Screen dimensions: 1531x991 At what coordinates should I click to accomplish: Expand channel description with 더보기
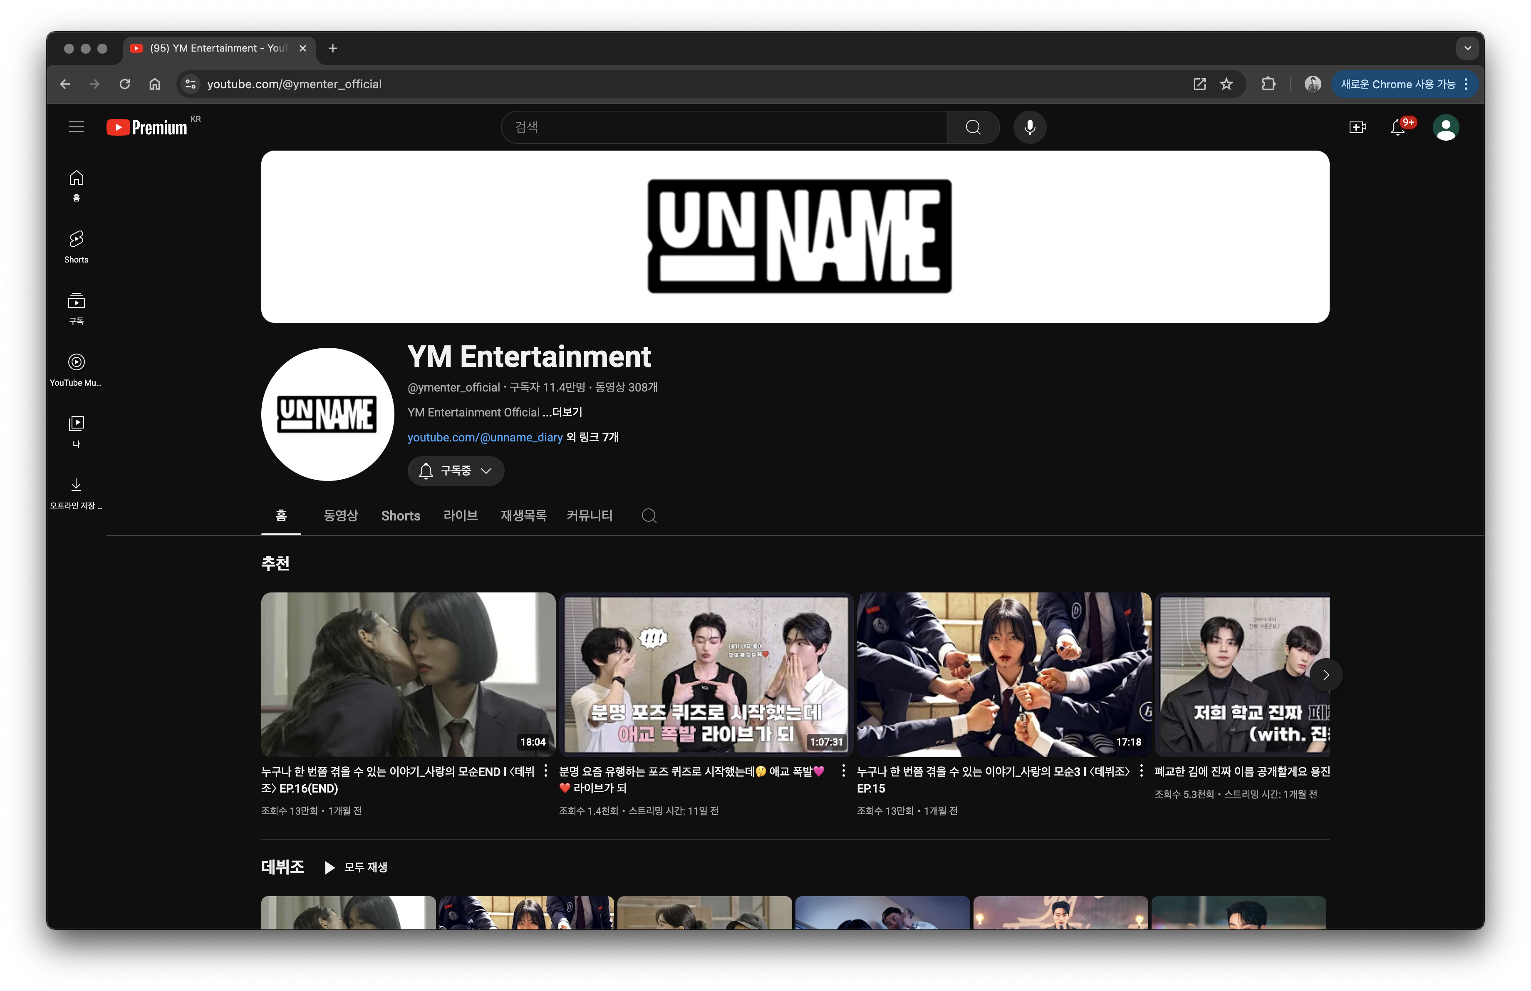[x=567, y=412]
